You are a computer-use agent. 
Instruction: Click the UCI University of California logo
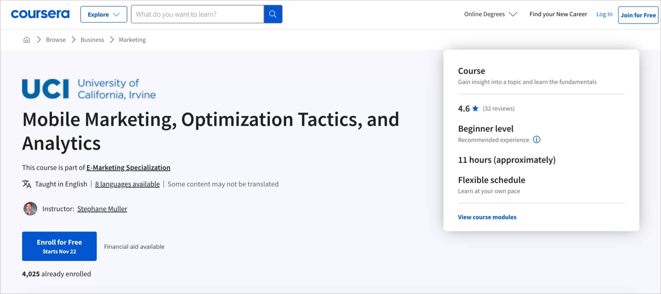(89, 89)
